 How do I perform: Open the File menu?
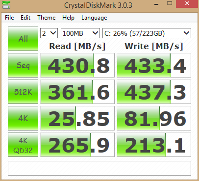coord(9,18)
